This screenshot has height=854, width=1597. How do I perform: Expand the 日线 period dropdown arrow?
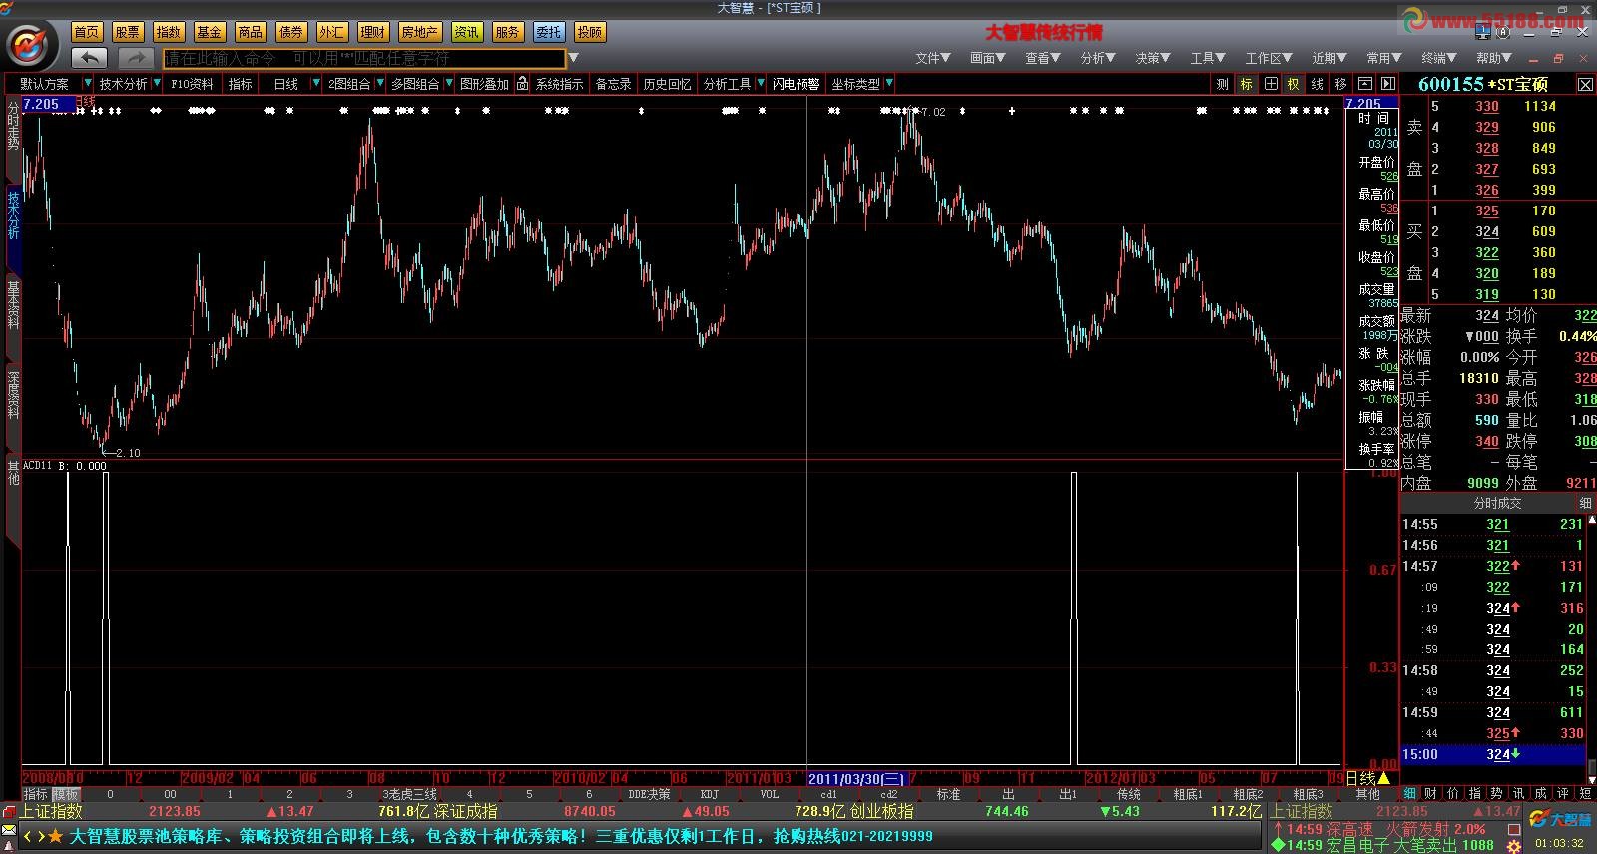point(316,84)
